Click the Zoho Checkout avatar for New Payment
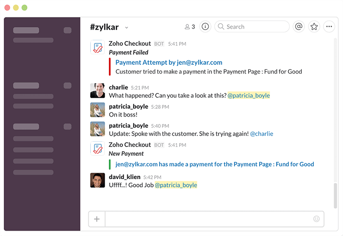The width and height of the screenshot is (343, 236). [97, 149]
